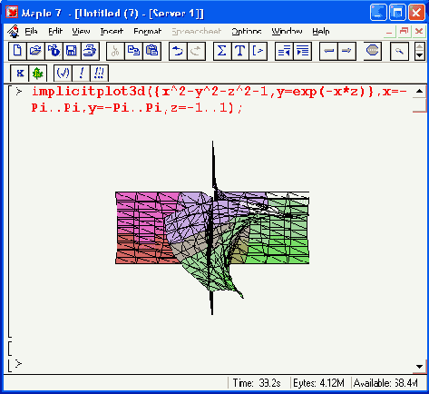This screenshot has height=394, width=429.
Task: Print the worksheet using the printer icon
Action: (x=90, y=51)
